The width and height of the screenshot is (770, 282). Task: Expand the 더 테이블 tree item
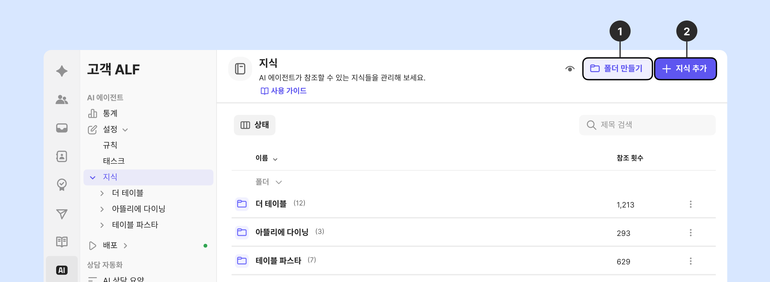102,193
